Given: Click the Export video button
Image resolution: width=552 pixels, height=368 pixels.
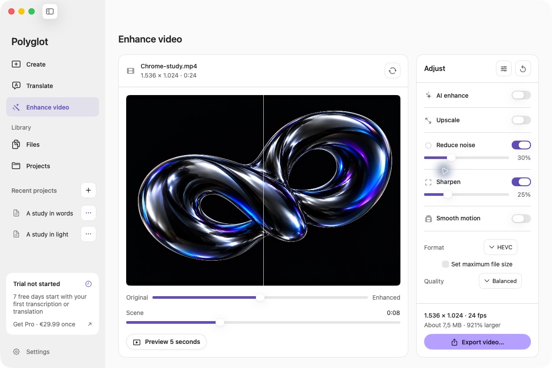Looking at the screenshot, I should pos(478,342).
